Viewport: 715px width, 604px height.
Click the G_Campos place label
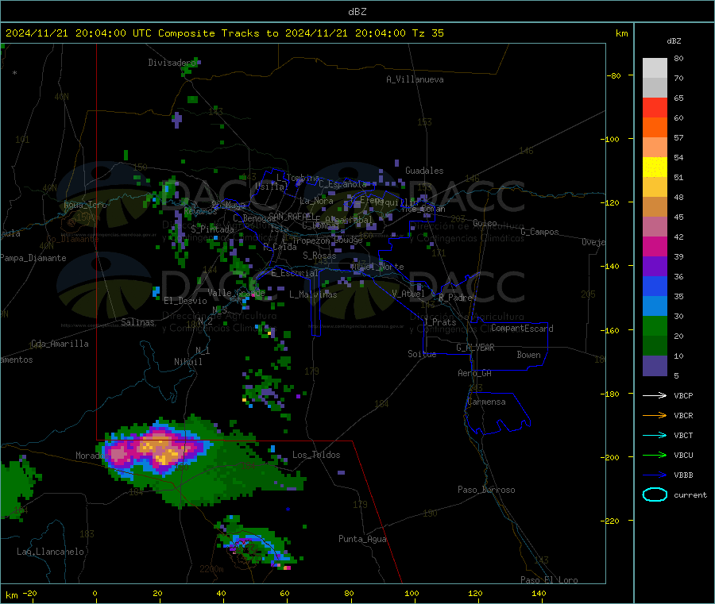pyautogui.click(x=540, y=232)
